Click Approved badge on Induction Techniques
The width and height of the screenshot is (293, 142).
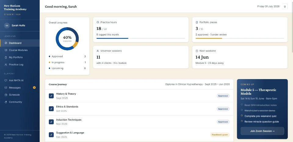click(223, 122)
